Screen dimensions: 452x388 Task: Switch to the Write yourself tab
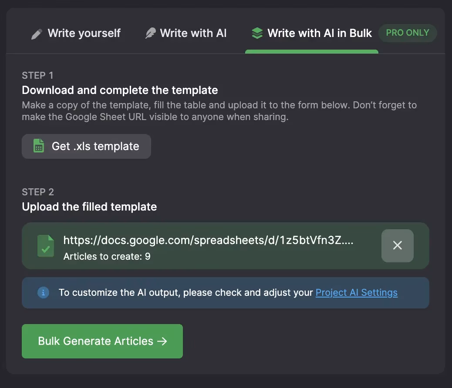pos(84,33)
